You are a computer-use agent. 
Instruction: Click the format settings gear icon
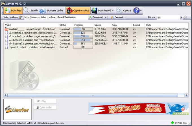185,17
